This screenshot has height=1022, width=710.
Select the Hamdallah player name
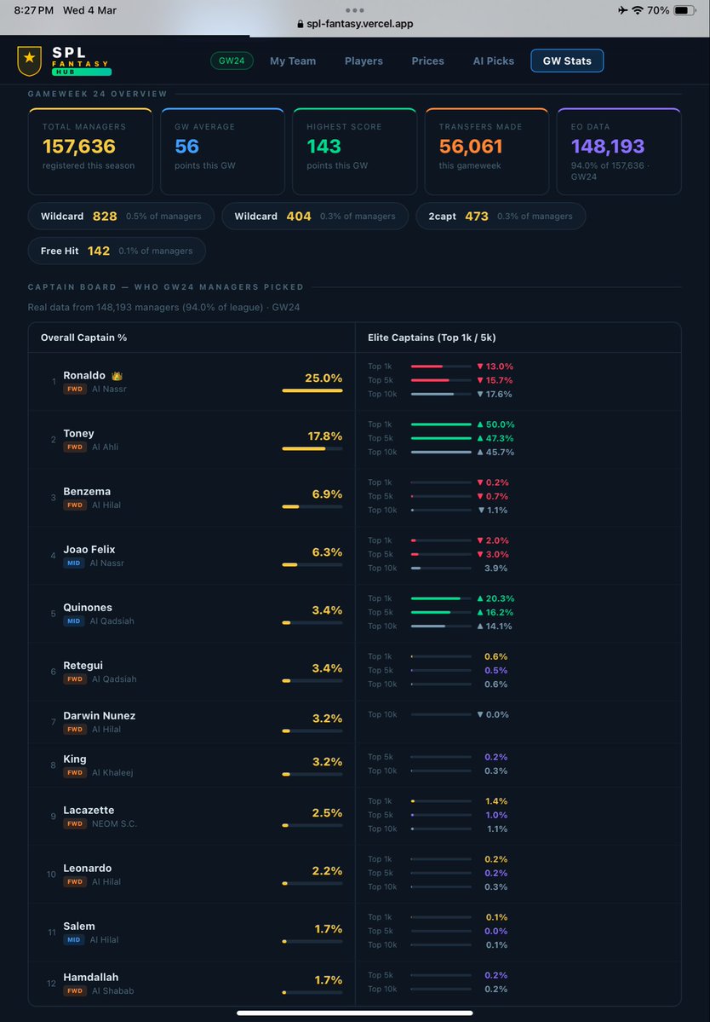90,977
